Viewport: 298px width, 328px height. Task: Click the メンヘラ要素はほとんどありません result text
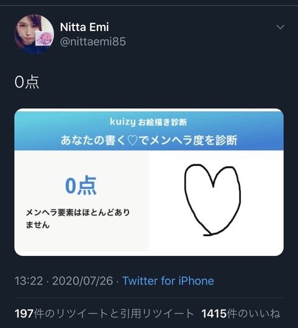coord(78,219)
